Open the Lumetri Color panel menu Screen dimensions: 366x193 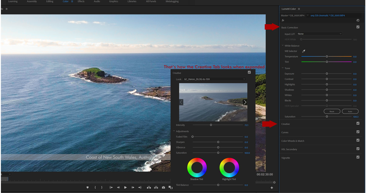[x=299, y=9]
